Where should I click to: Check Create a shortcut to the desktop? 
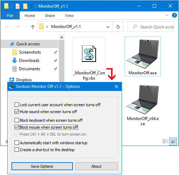click(x=17, y=150)
